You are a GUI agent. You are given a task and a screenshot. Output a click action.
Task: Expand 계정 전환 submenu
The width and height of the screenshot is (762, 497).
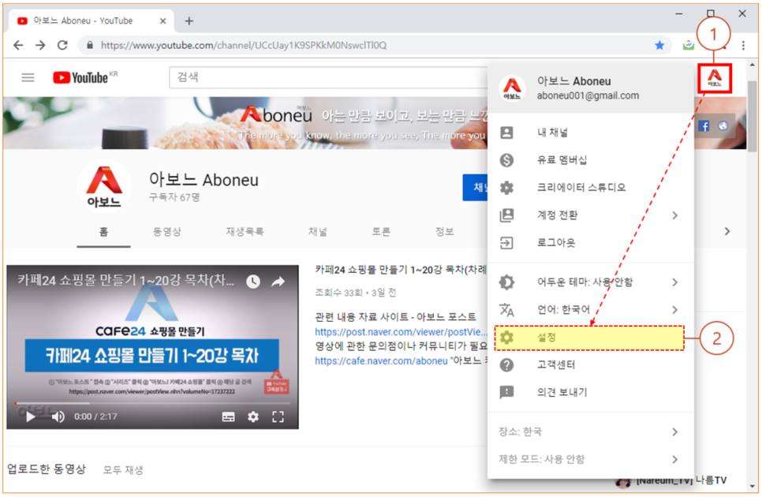(591, 215)
